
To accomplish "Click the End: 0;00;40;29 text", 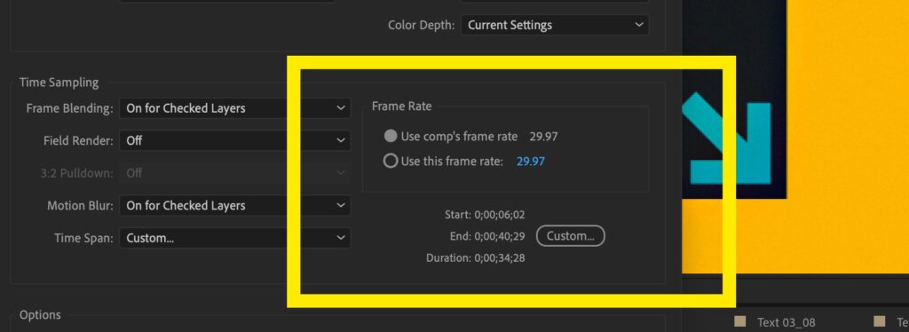I will point(487,236).
